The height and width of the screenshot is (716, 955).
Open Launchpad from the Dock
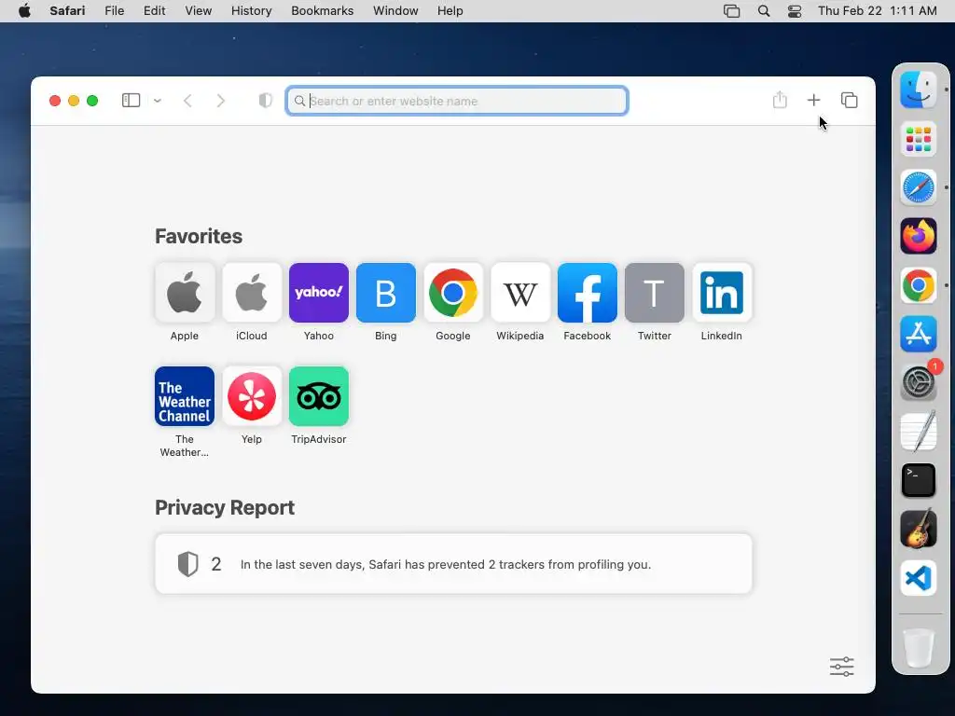919,139
